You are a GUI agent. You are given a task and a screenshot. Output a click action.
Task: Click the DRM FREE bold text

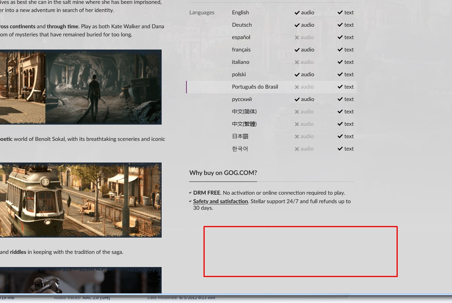(207, 193)
